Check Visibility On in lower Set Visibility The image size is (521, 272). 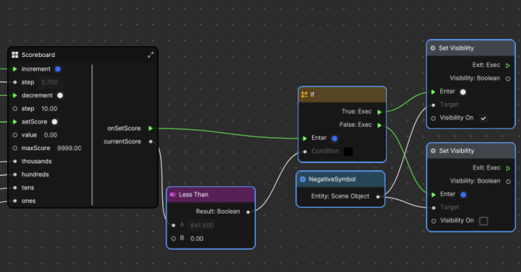point(484,221)
